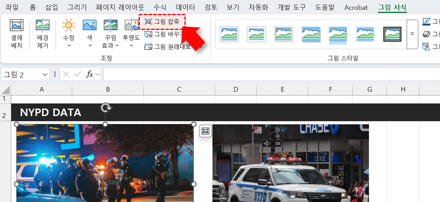Apply the fourth picture style with drop shadow
The image size is (440, 202).
click(x=311, y=34)
